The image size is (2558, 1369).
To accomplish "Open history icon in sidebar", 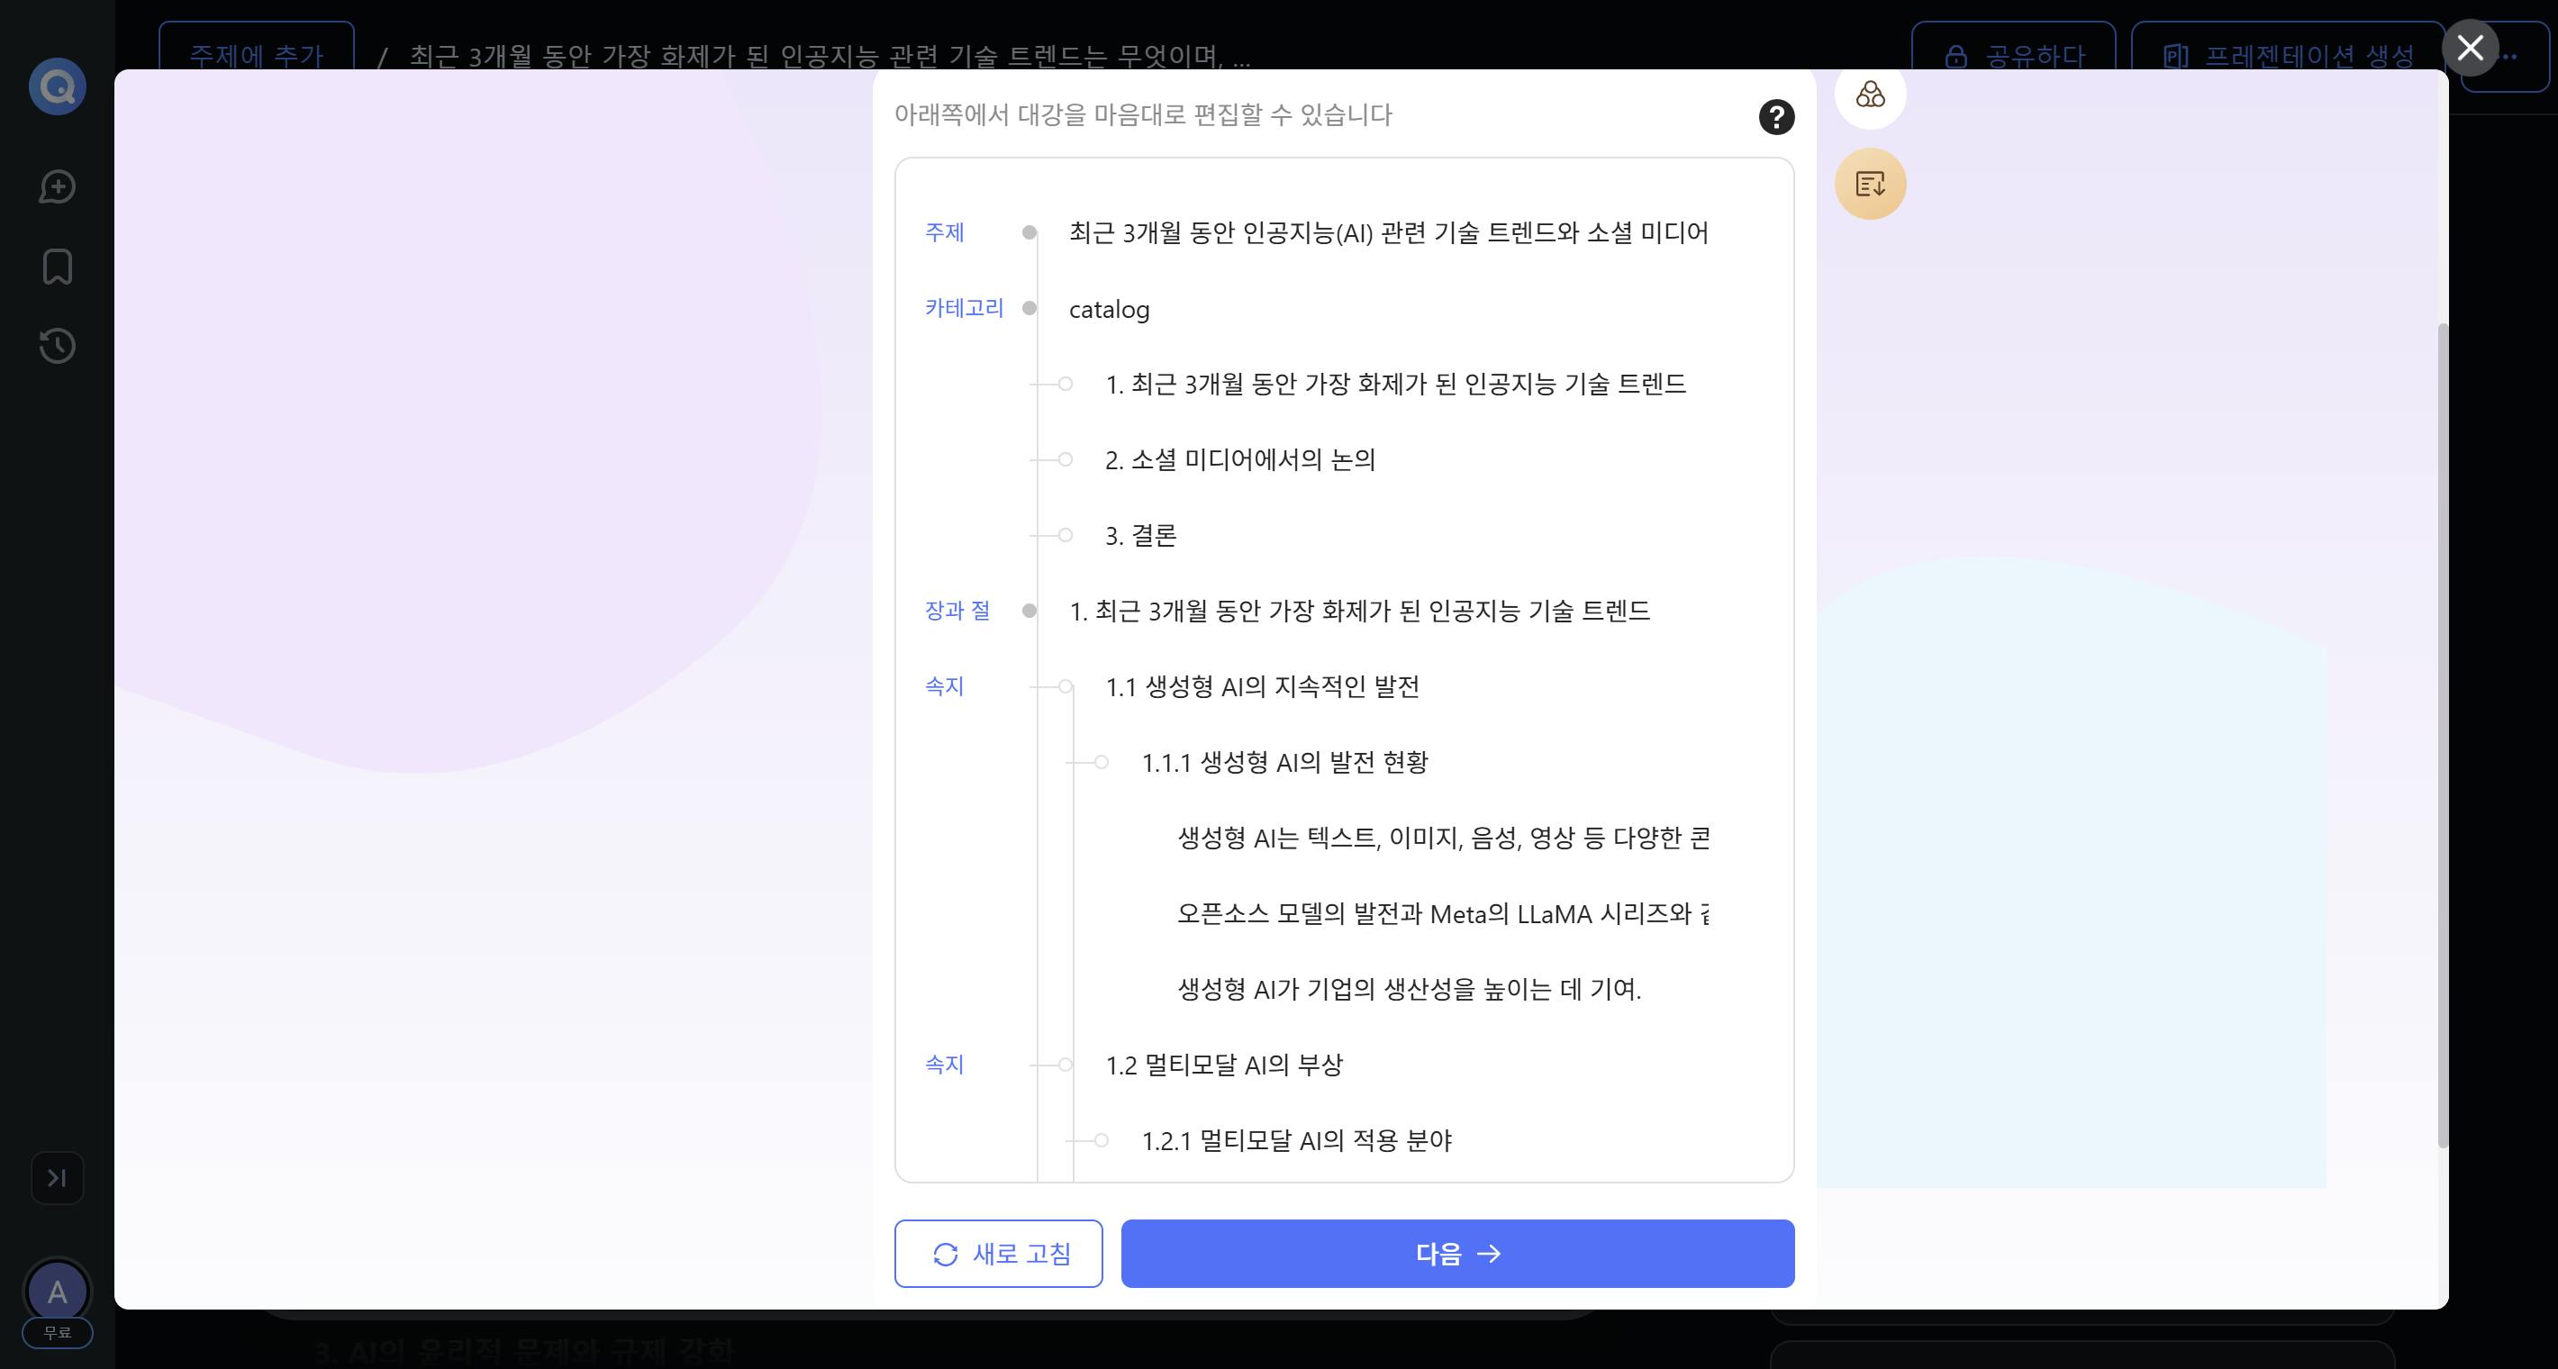I will [58, 346].
